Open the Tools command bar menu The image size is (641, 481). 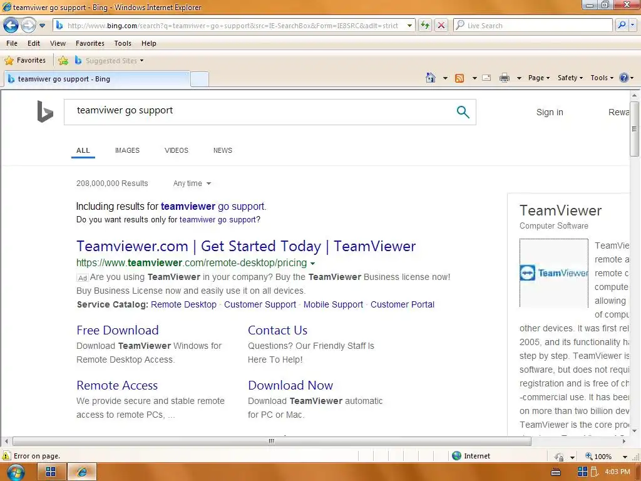click(x=602, y=78)
